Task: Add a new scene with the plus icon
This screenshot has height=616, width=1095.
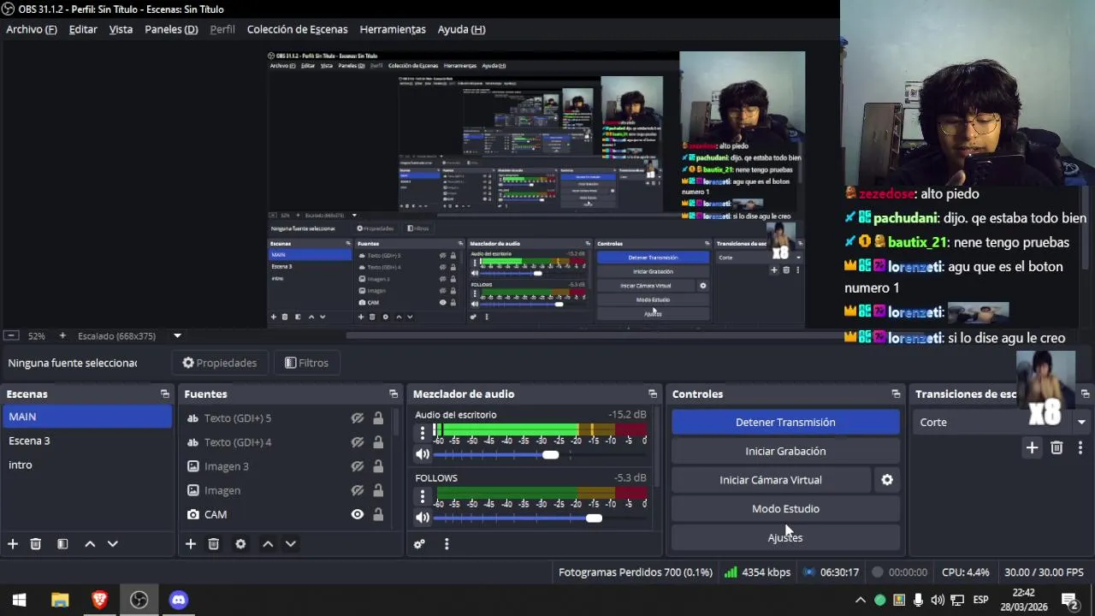Action: 13,544
